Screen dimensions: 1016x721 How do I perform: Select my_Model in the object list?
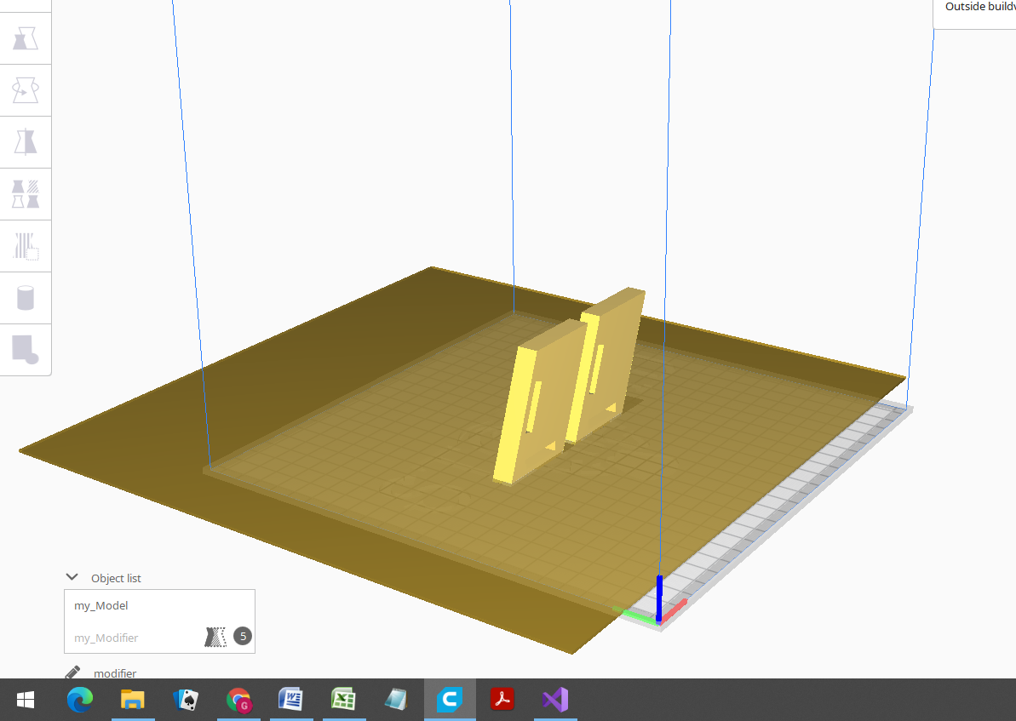[159, 606]
